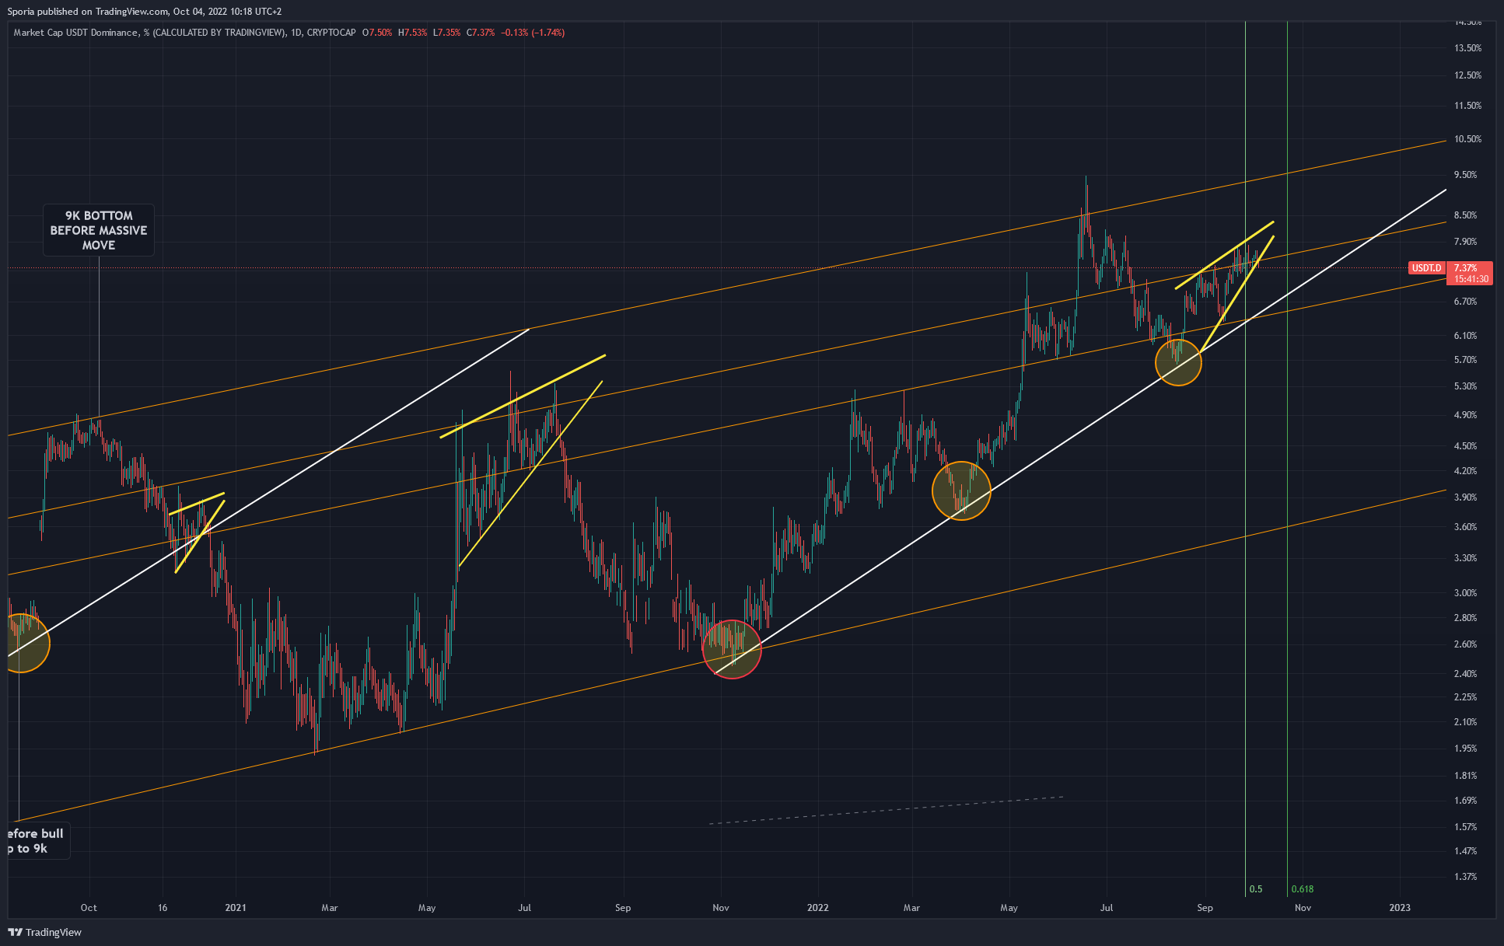Image resolution: width=1504 pixels, height=946 pixels.
Task: Click the 1.81% price axis label
Action: coord(1466,776)
